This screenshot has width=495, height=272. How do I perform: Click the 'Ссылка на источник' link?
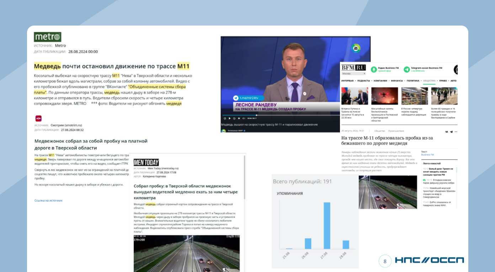pyautogui.click(x=48, y=201)
